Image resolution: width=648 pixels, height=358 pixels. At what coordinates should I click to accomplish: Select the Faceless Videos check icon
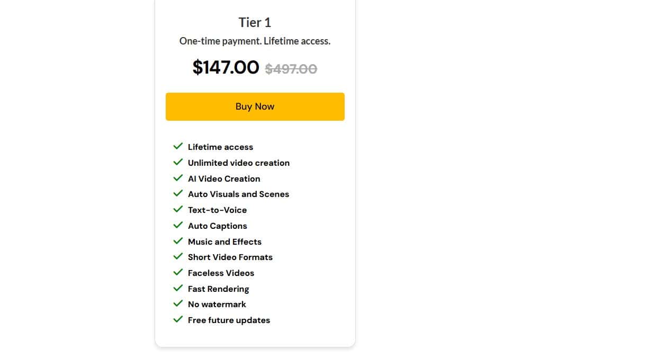point(178,272)
